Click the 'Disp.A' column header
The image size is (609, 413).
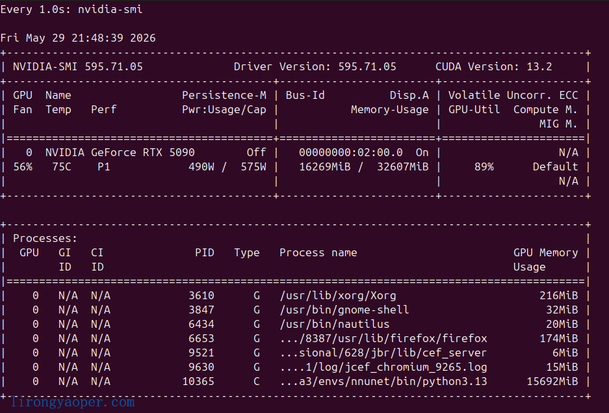pyautogui.click(x=409, y=95)
